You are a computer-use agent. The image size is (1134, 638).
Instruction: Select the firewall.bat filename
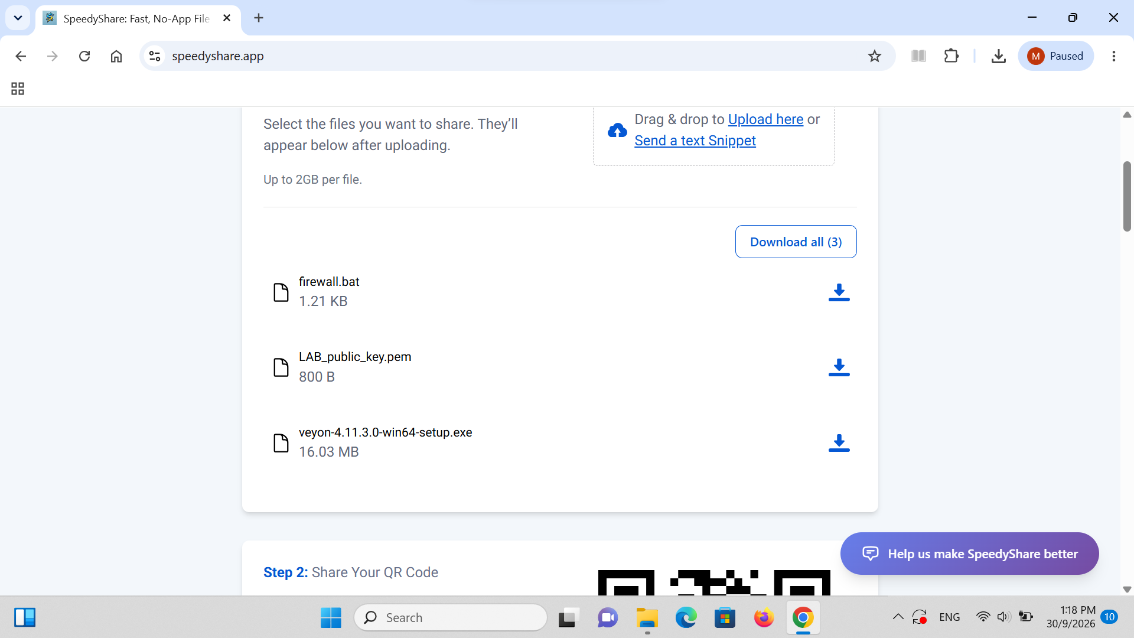click(329, 282)
